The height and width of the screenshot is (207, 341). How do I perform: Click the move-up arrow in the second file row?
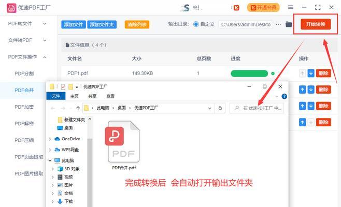coord(302,90)
